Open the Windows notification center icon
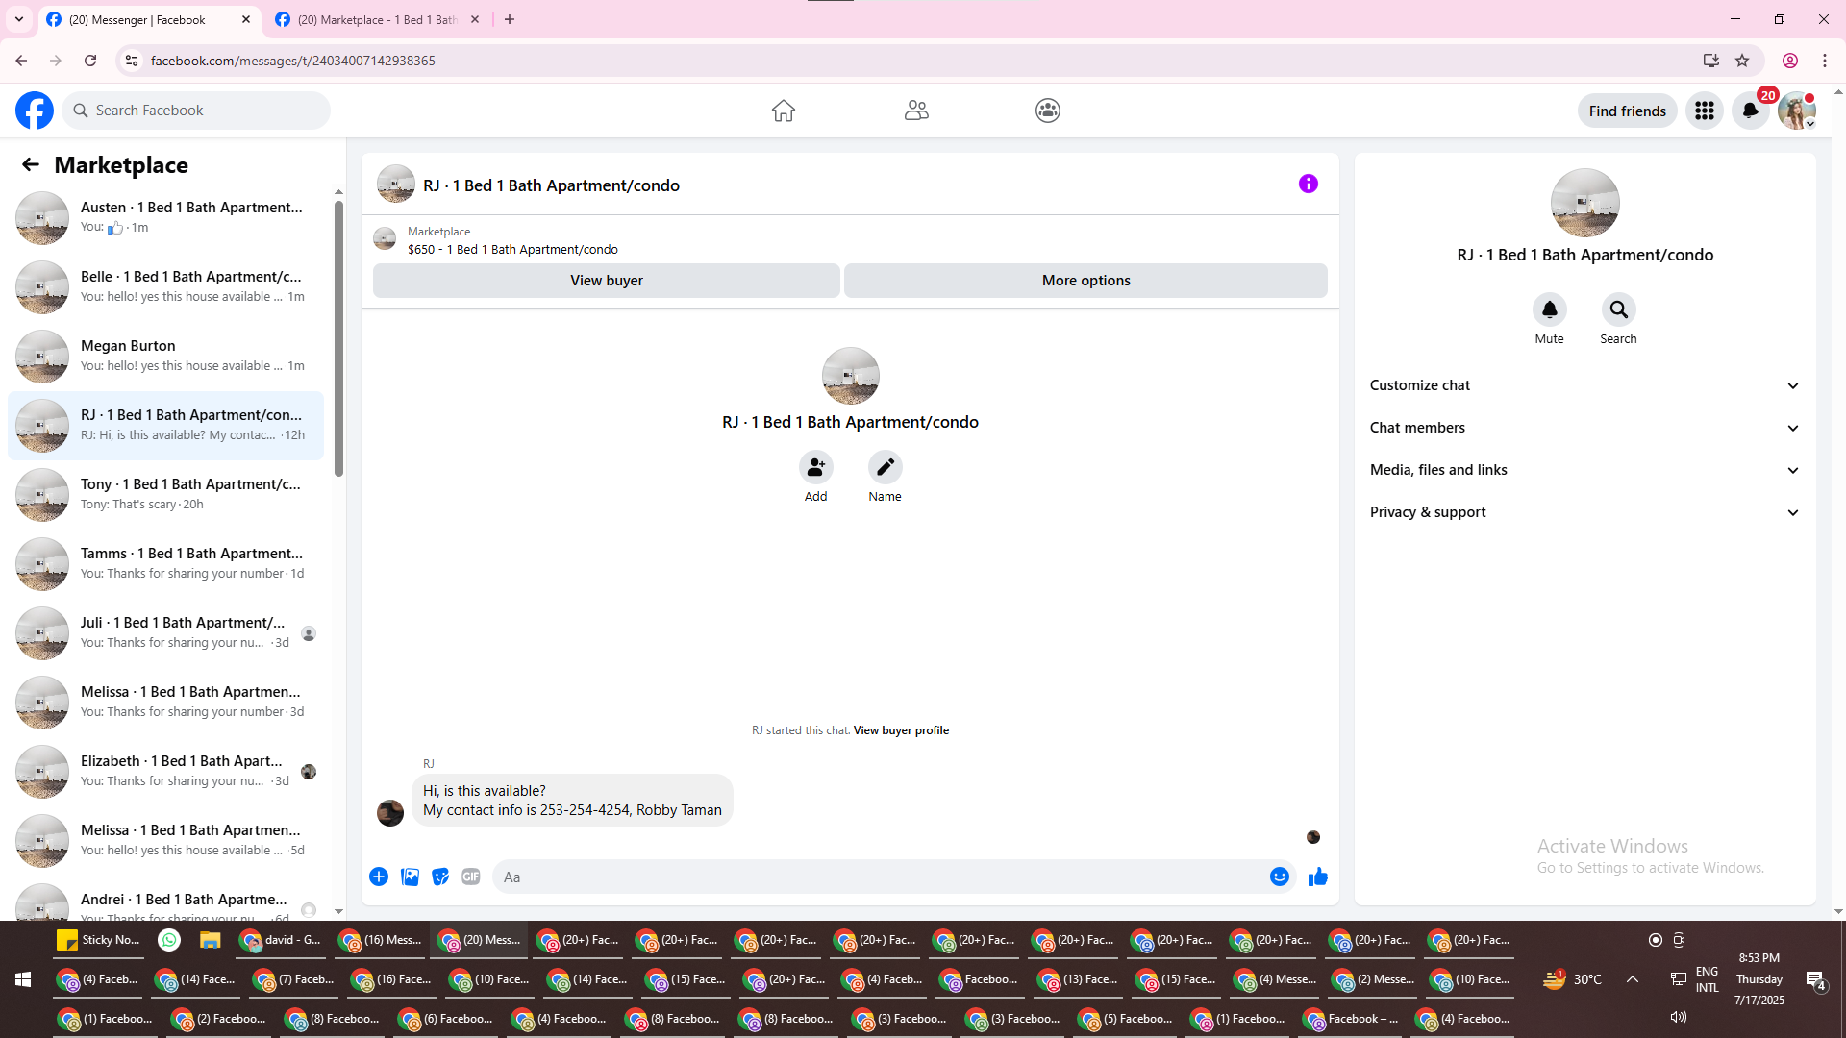This screenshot has height=1038, width=1846. pyautogui.click(x=1815, y=979)
